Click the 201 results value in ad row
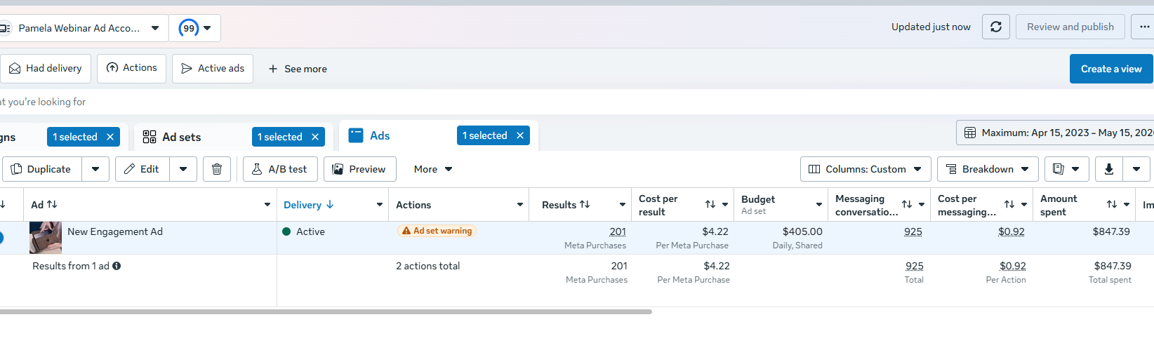 (x=618, y=231)
